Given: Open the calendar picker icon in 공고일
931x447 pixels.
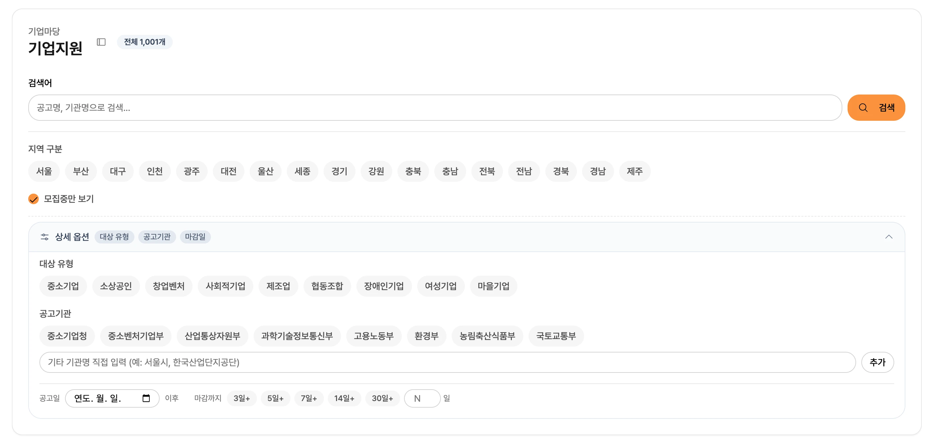Looking at the screenshot, I should coord(146,398).
